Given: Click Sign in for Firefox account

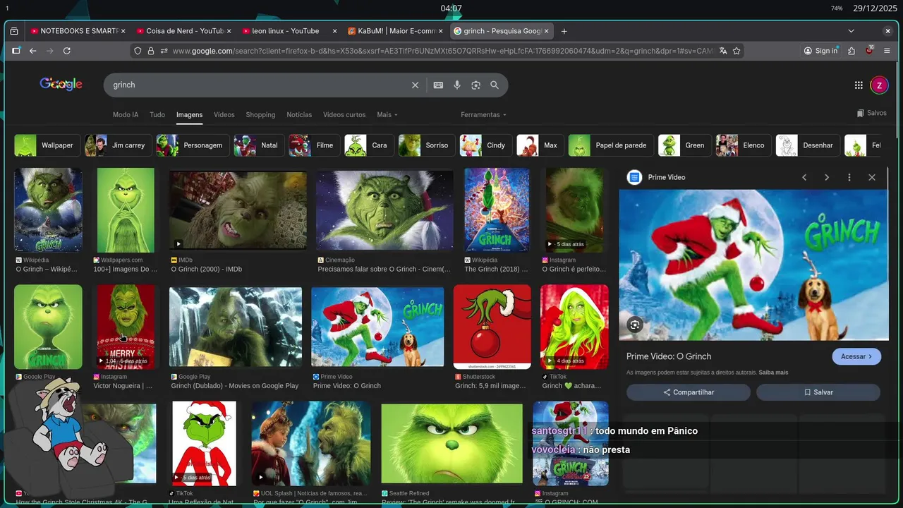Looking at the screenshot, I should pyautogui.click(x=820, y=51).
